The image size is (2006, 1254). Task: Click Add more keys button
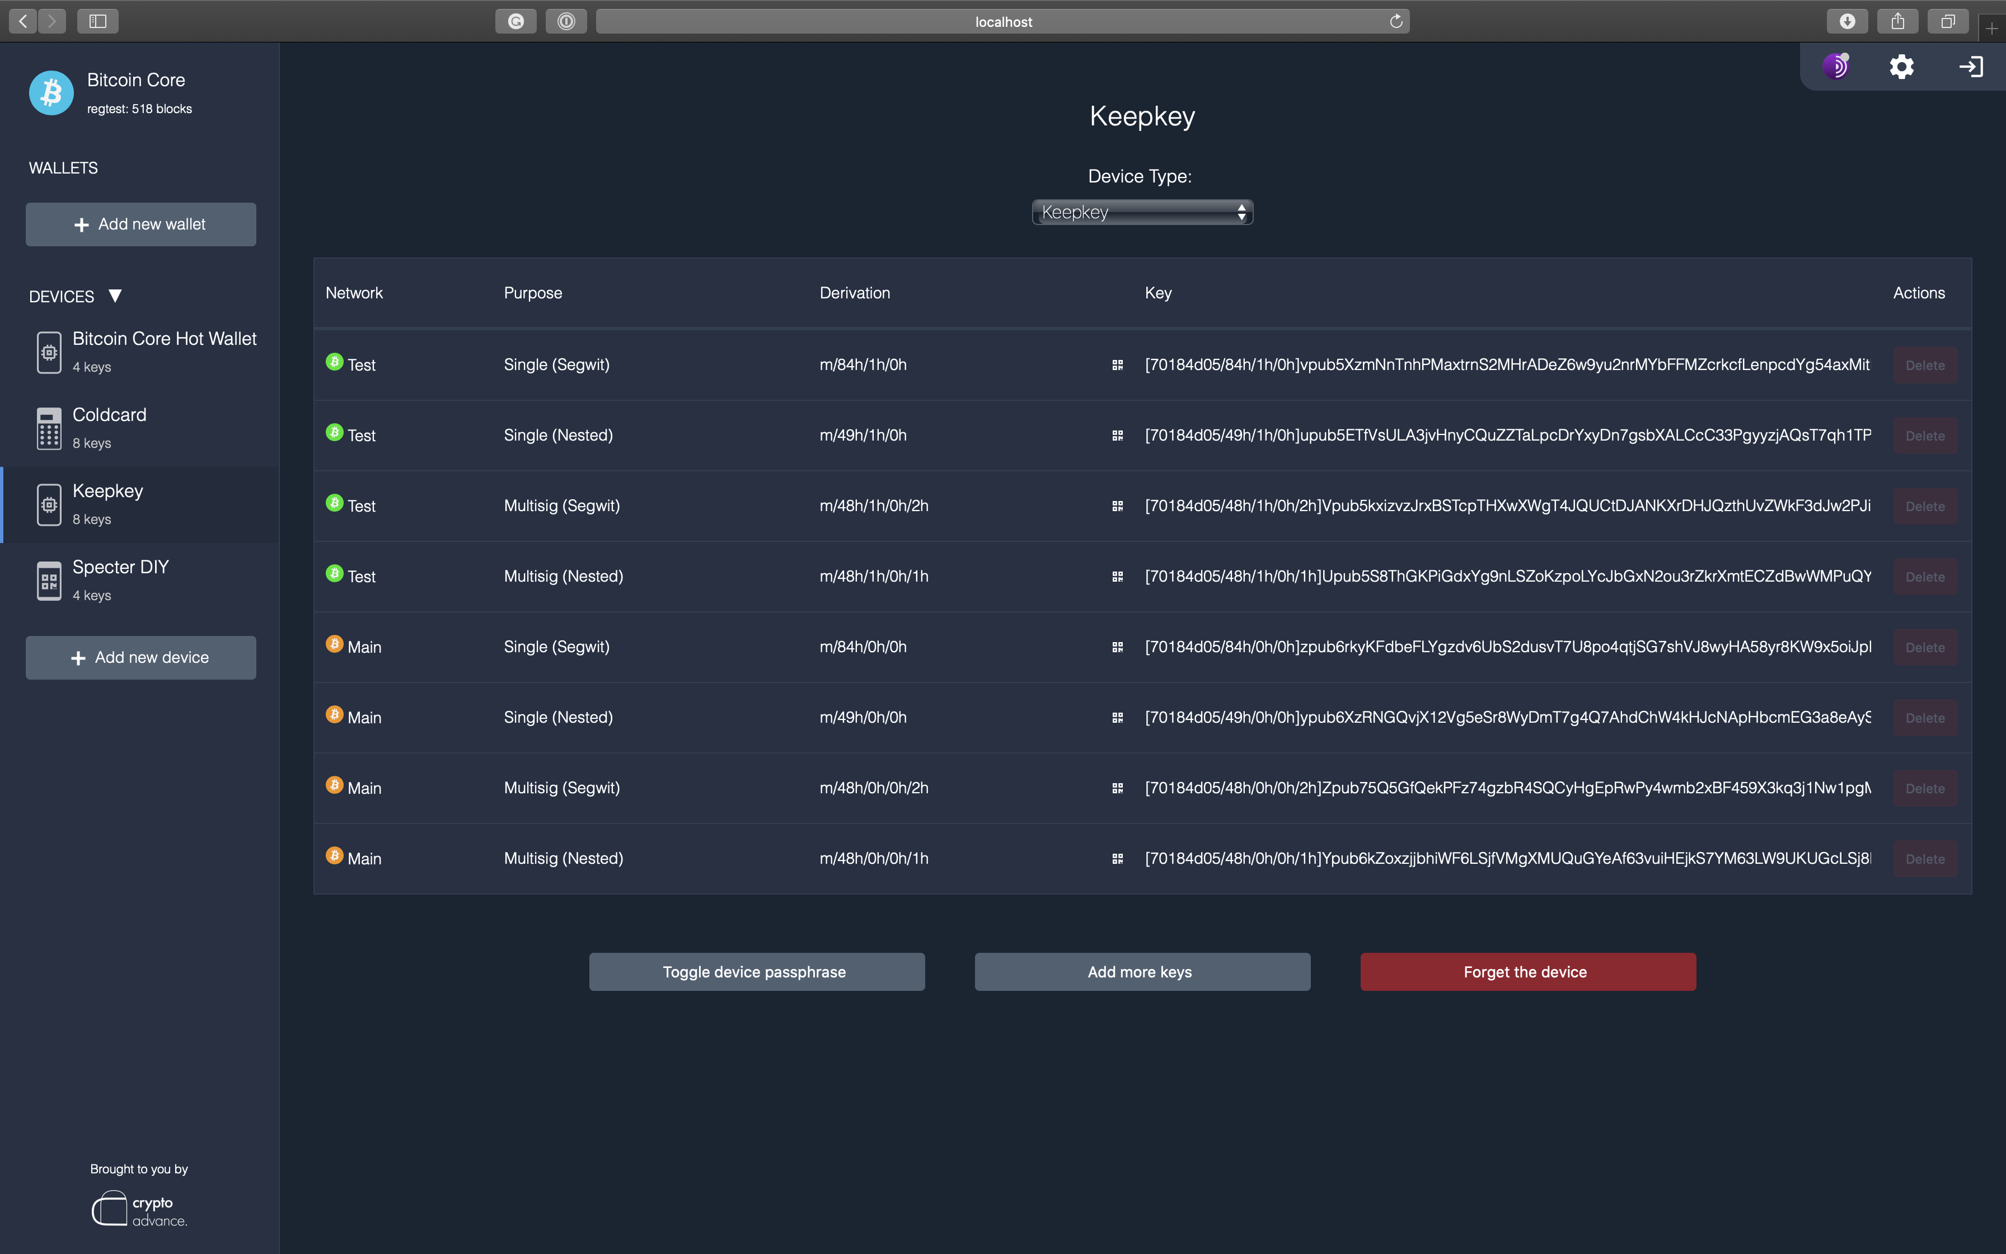tap(1141, 972)
